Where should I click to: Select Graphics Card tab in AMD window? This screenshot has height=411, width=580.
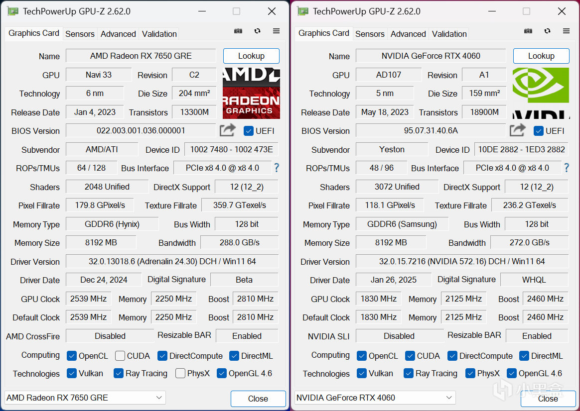tap(34, 33)
